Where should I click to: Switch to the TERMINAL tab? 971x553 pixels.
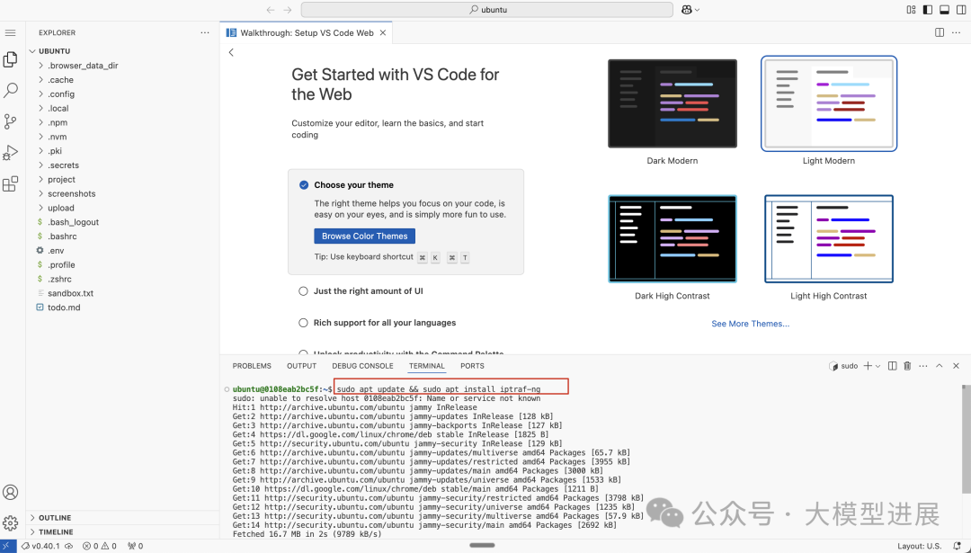click(x=427, y=366)
